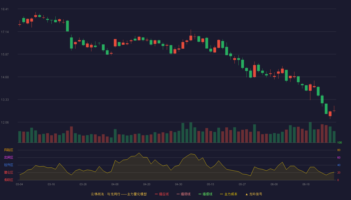Click the 06-08 date label
The height and width of the screenshot is (200, 351).
(274, 184)
